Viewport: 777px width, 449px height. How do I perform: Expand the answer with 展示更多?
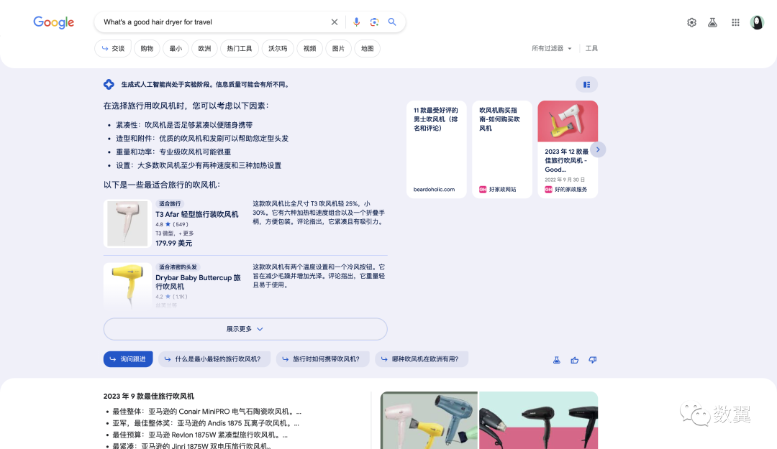pos(245,329)
